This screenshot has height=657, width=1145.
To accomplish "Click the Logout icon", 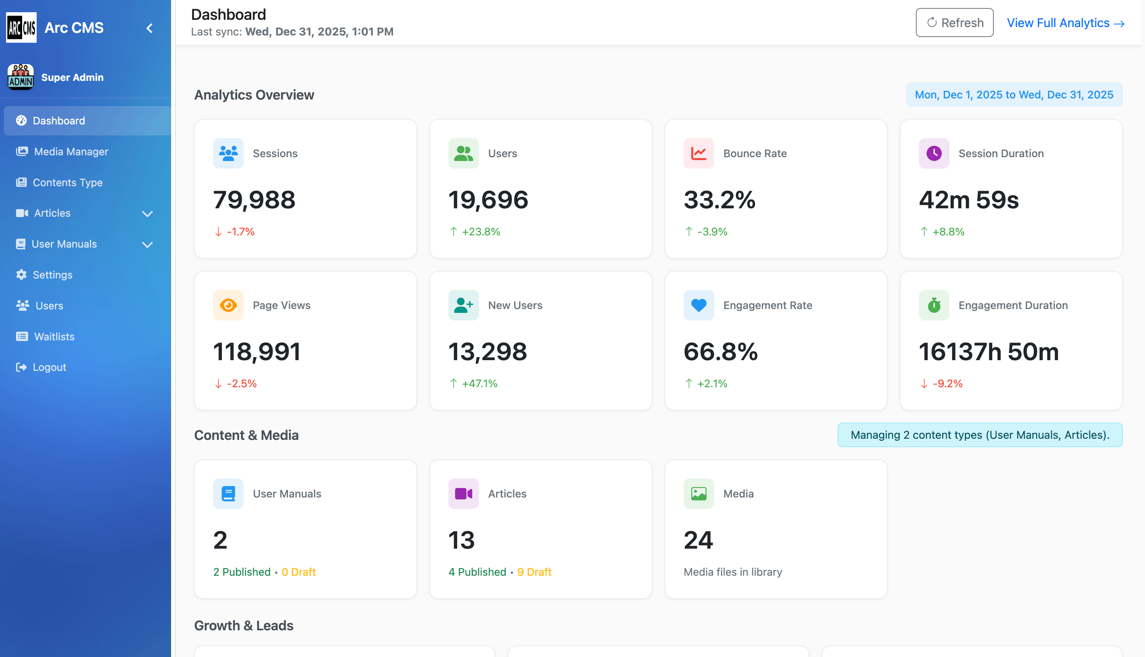I will click(x=22, y=367).
